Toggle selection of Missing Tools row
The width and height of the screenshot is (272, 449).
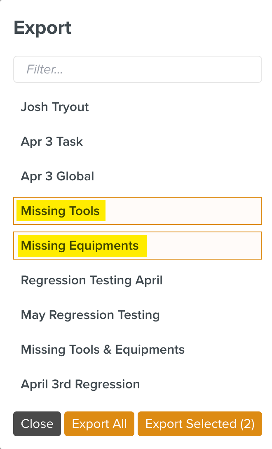click(138, 211)
